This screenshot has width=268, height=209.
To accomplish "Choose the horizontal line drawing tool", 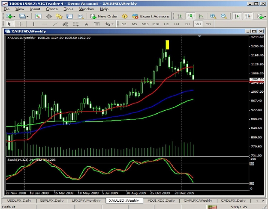I will 45,24.
